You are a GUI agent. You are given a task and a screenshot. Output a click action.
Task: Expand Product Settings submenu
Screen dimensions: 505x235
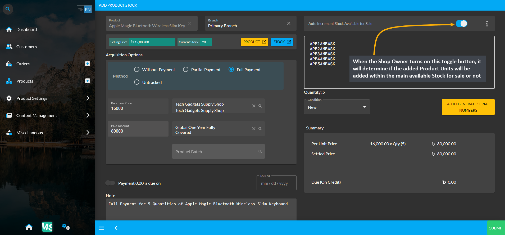pos(88,98)
